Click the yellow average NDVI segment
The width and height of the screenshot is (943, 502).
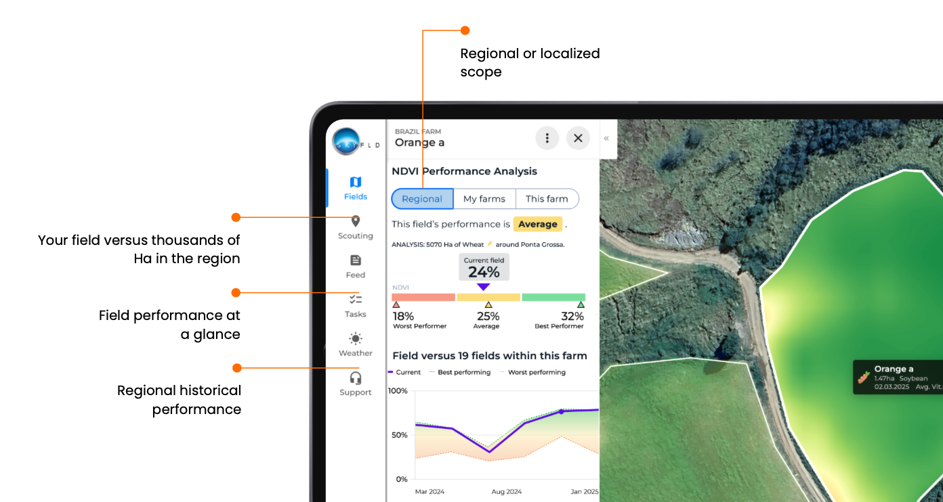[488, 297]
